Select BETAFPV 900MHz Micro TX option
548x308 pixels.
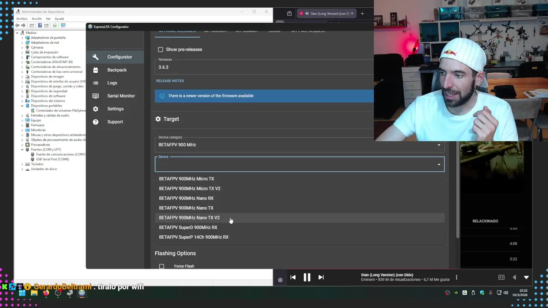point(300,179)
